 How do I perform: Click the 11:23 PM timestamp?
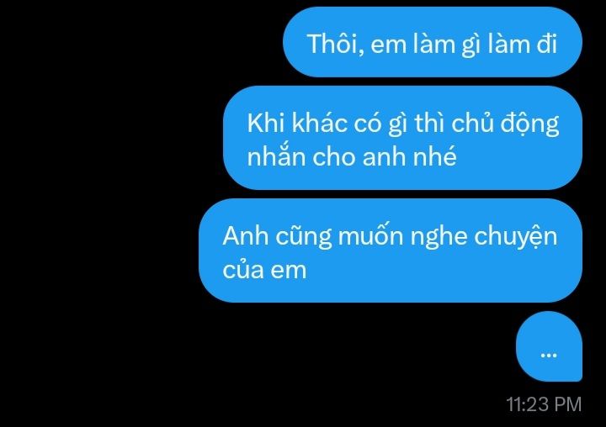544,404
